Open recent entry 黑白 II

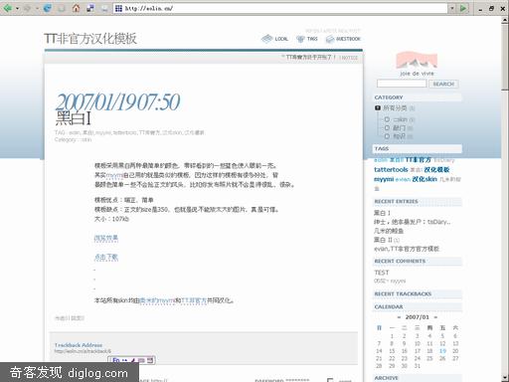[383, 240]
